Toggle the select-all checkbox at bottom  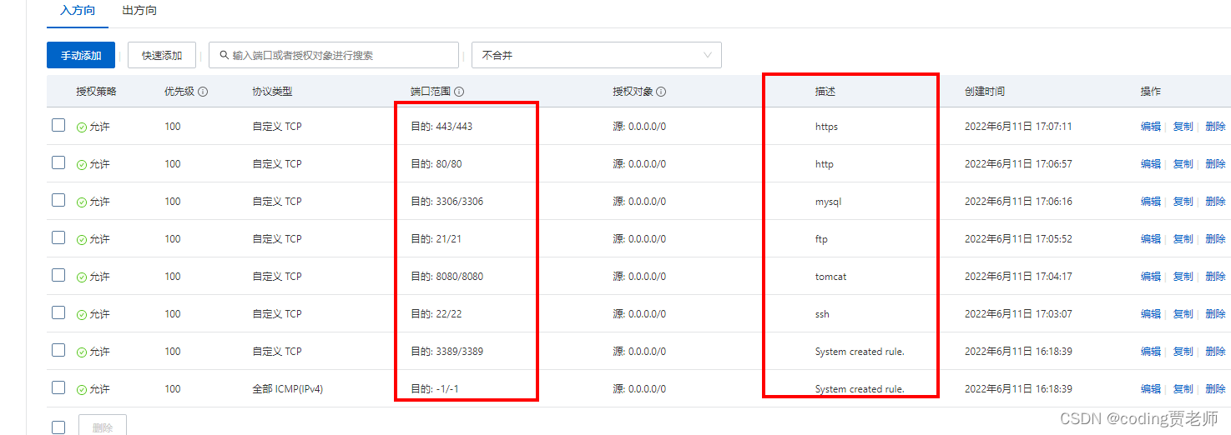(58, 427)
